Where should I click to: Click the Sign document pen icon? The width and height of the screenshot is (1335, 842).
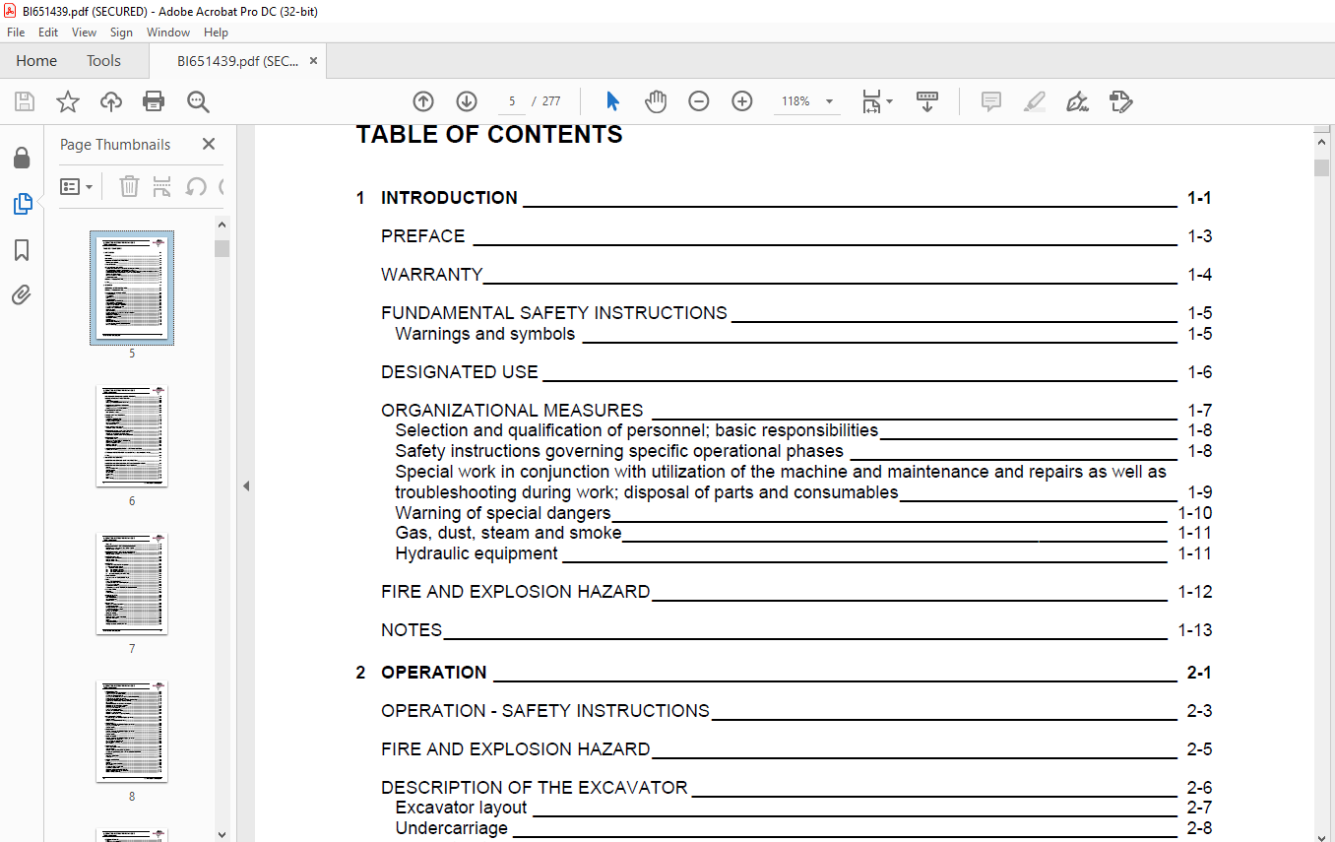pyautogui.click(x=1077, y=101)
